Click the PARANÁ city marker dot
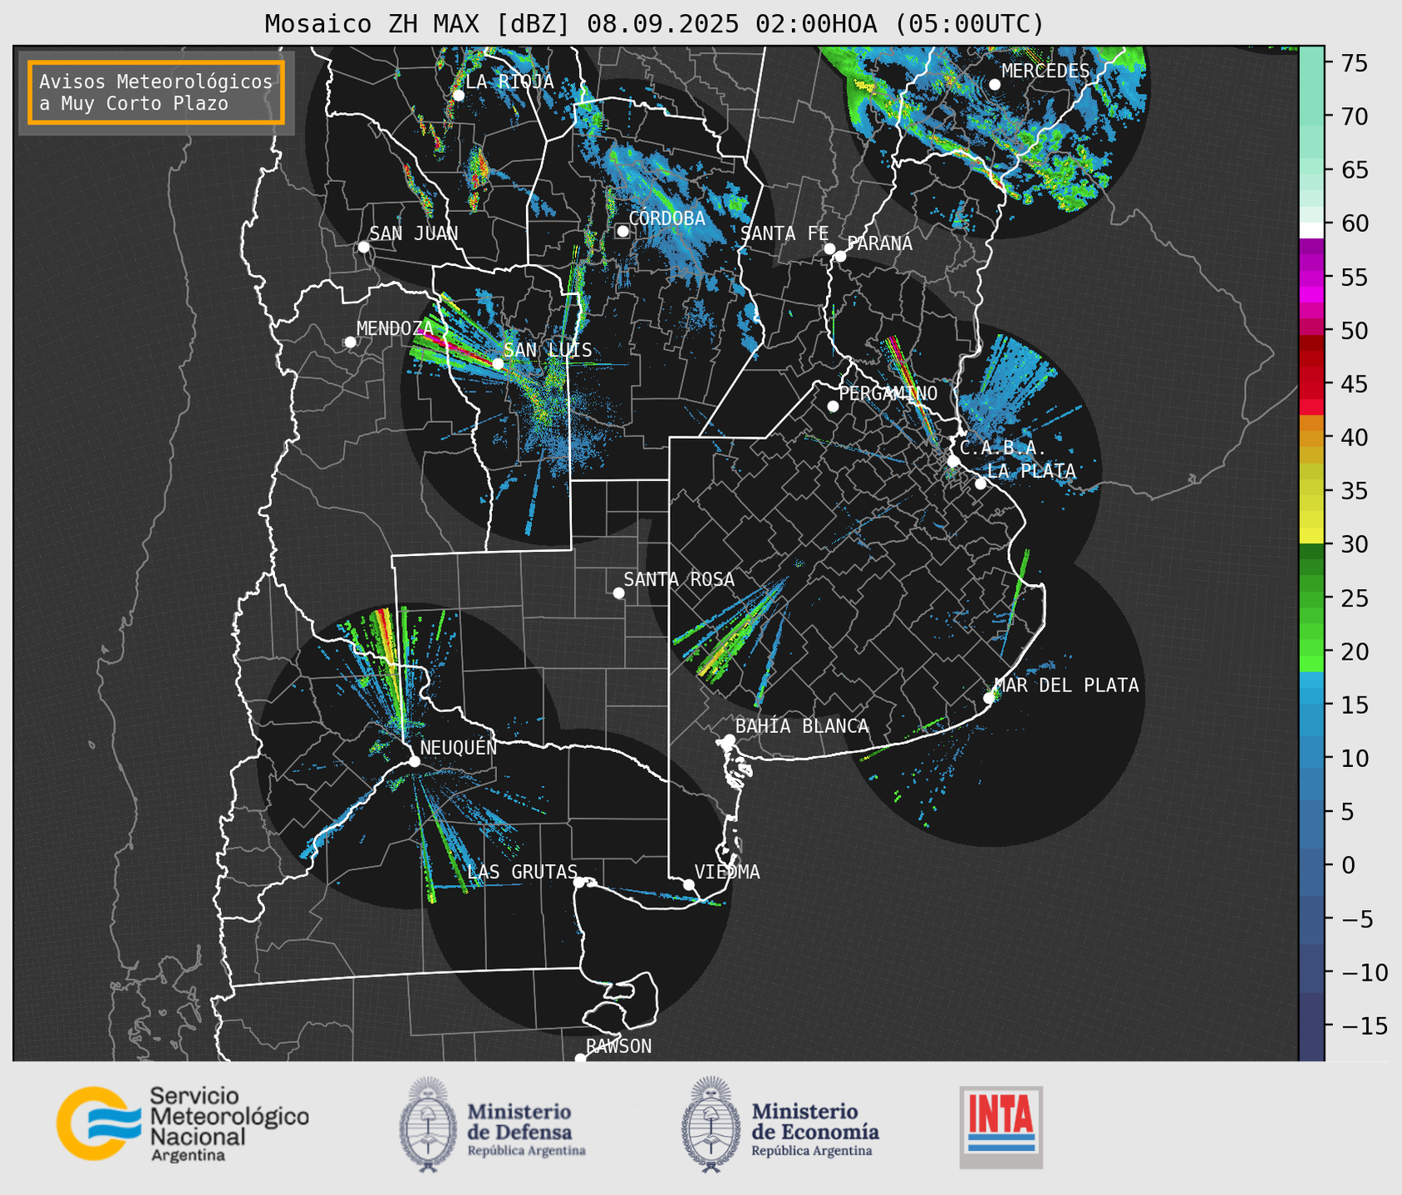Screen dimensions: 1402x1195 840,256
